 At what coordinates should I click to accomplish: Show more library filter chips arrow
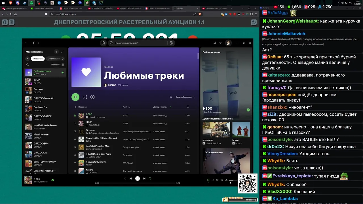click(63, 59)
